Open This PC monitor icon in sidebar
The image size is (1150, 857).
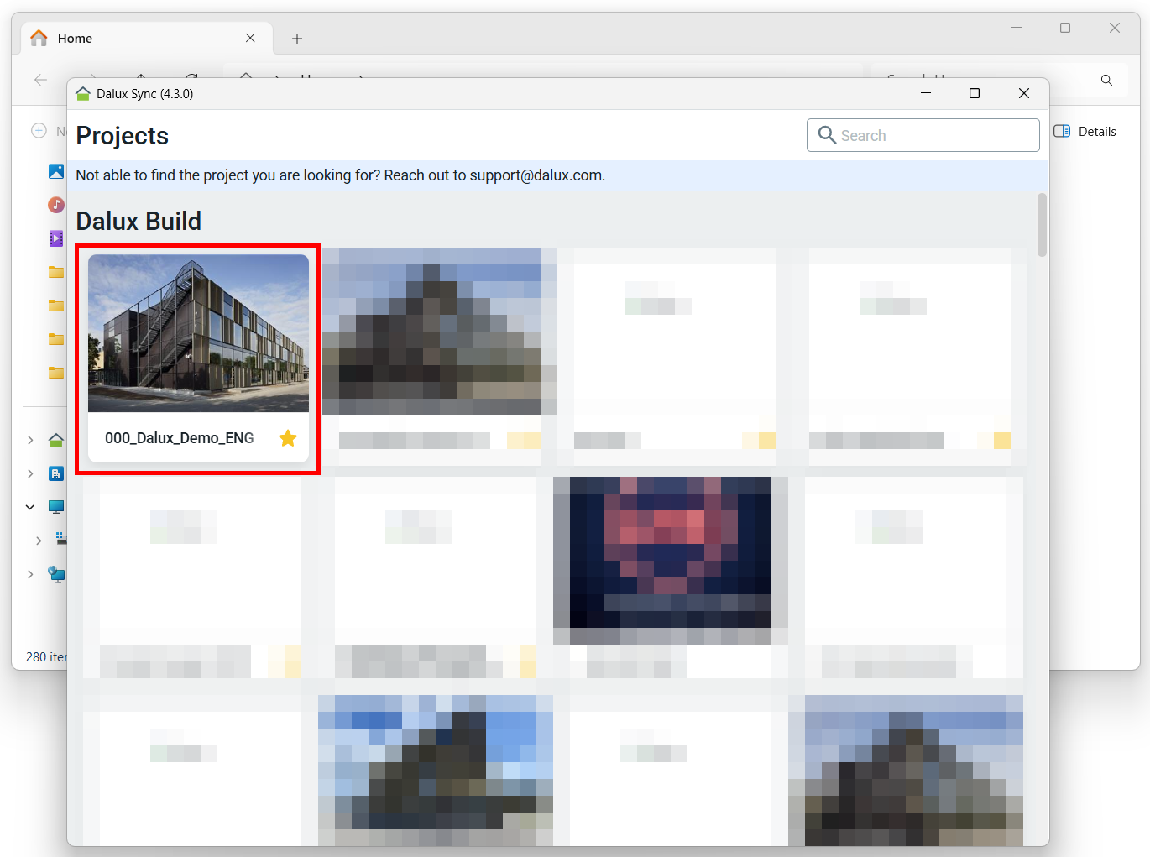pos(56,507)
